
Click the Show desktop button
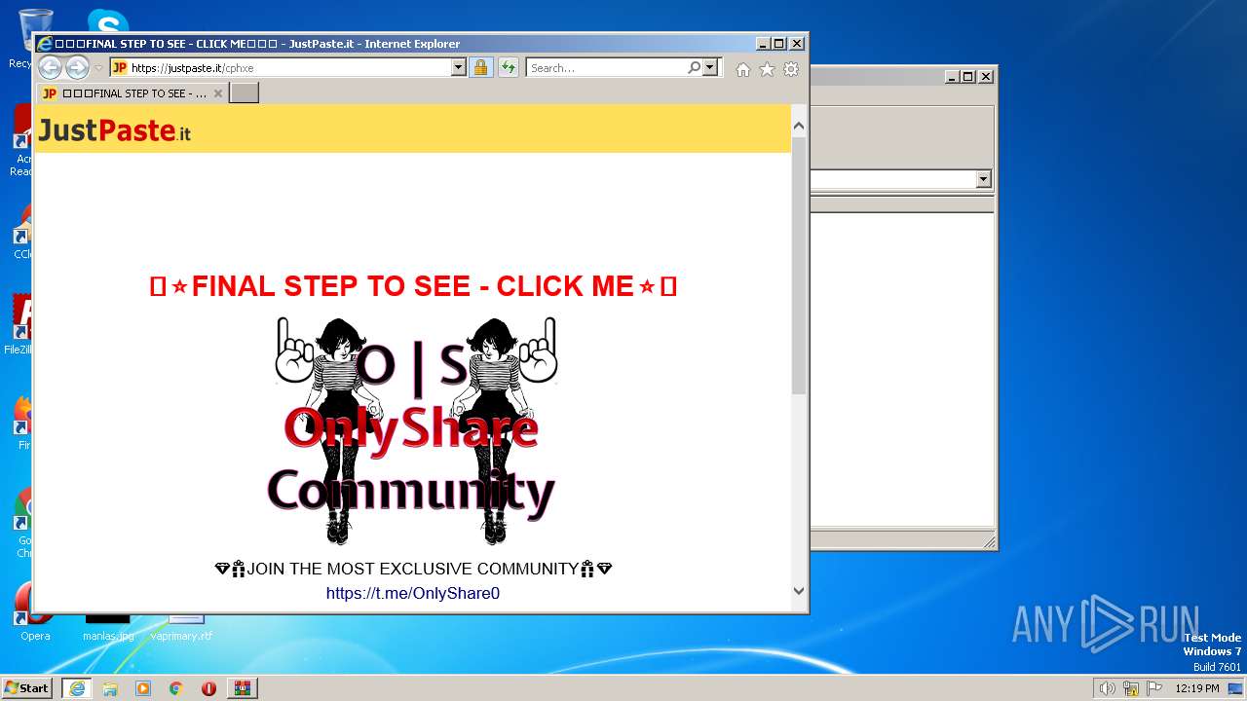pos(1237,688)
